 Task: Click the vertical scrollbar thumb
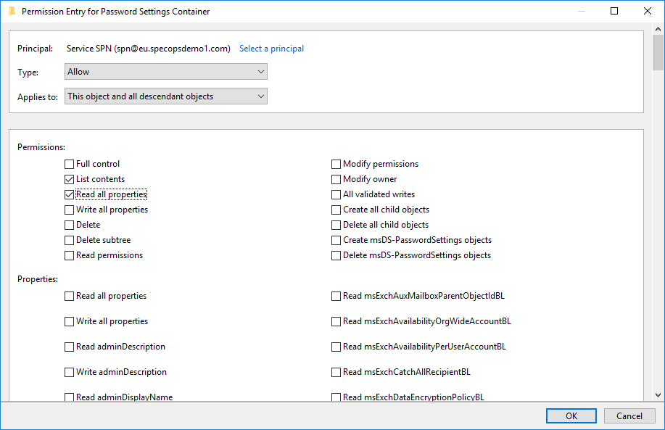pos(658,53)
